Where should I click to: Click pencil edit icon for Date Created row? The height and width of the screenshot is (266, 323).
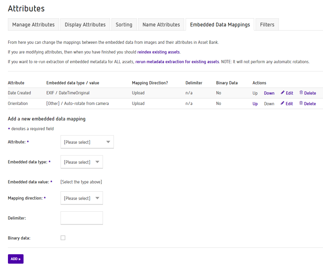coord(283,93)
